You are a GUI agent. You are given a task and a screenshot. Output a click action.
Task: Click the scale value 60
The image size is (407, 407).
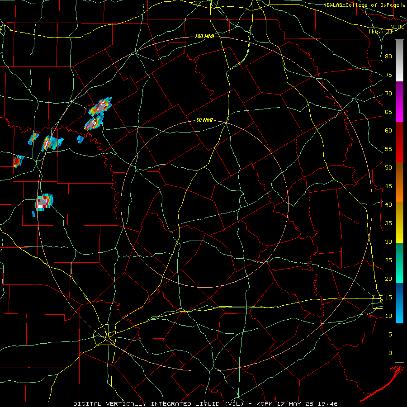point(388,130)
